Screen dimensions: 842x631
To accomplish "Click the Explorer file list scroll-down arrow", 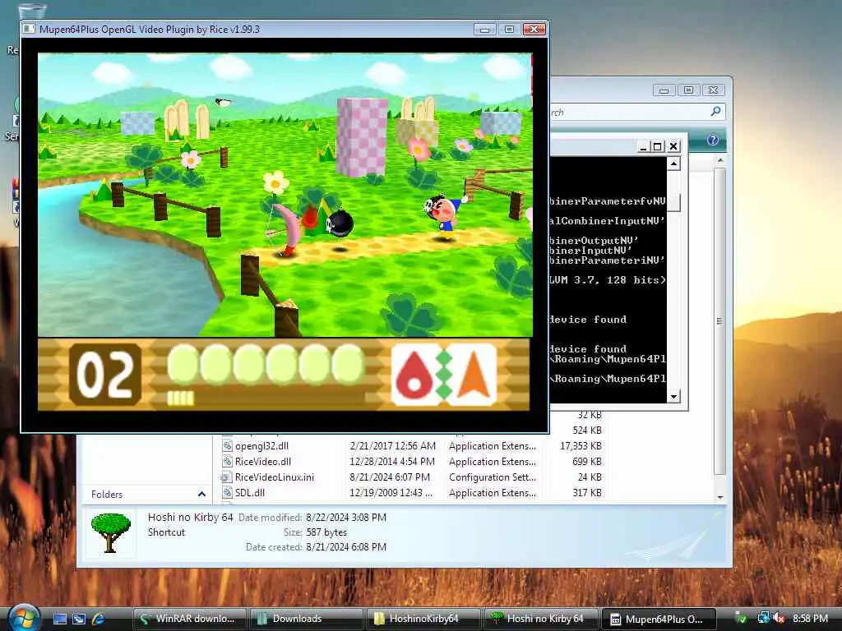I will tap(720, 497).
